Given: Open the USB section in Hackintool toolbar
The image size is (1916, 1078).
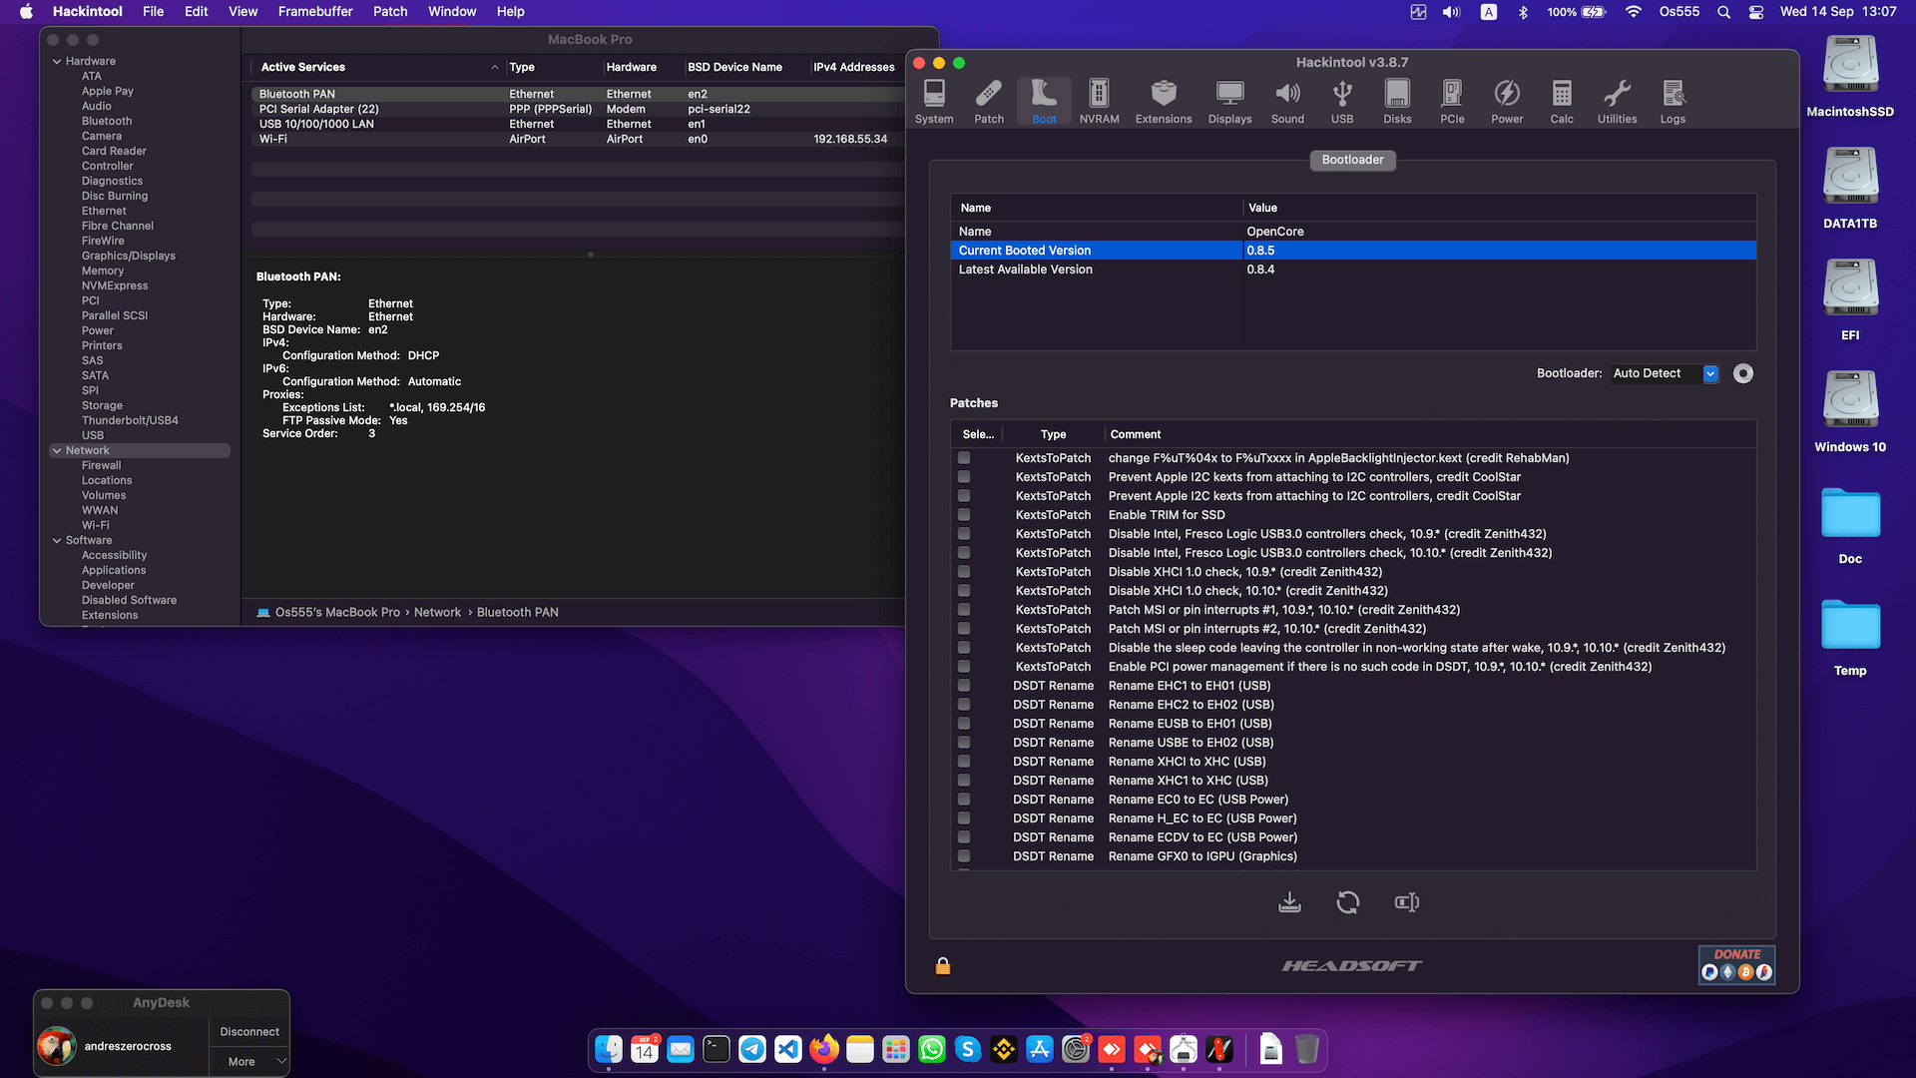Looking at the screenshot, I should pyautogui.click(x=1342, y=102).
